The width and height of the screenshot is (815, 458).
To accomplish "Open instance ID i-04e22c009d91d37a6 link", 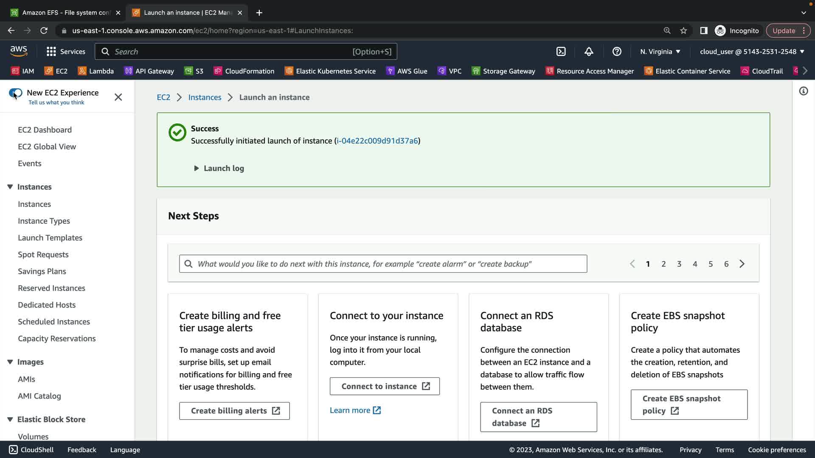I will 377,141.
